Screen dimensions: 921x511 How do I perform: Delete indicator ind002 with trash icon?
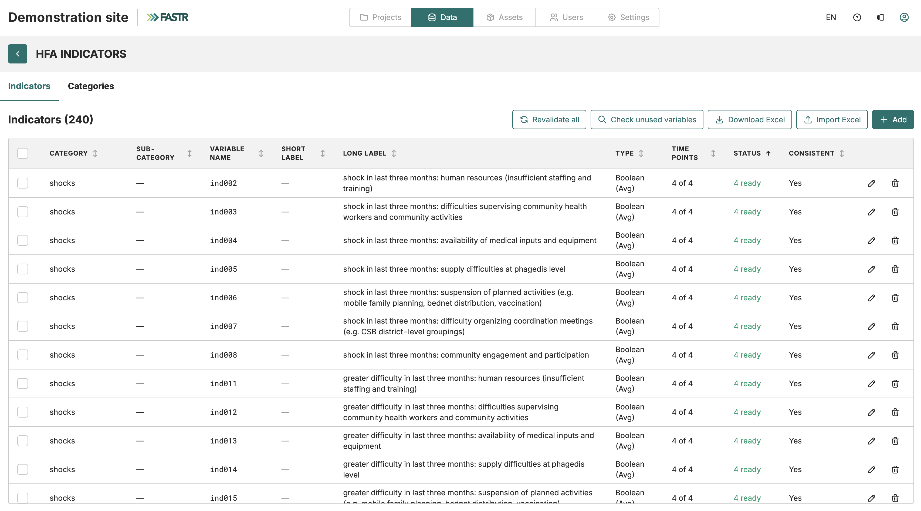click(x=895, y=183)
